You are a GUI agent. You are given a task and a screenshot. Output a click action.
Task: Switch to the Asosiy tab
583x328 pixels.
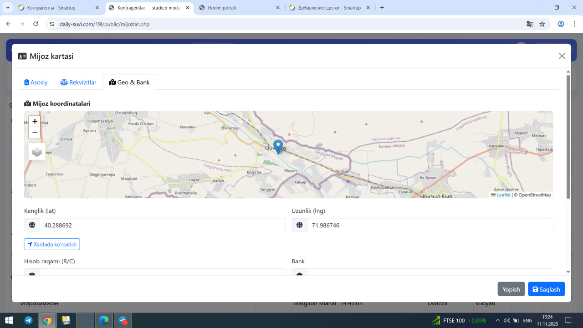point(36,82)
